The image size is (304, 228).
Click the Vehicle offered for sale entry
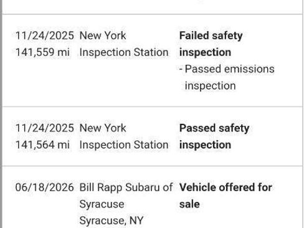(226, 196)
